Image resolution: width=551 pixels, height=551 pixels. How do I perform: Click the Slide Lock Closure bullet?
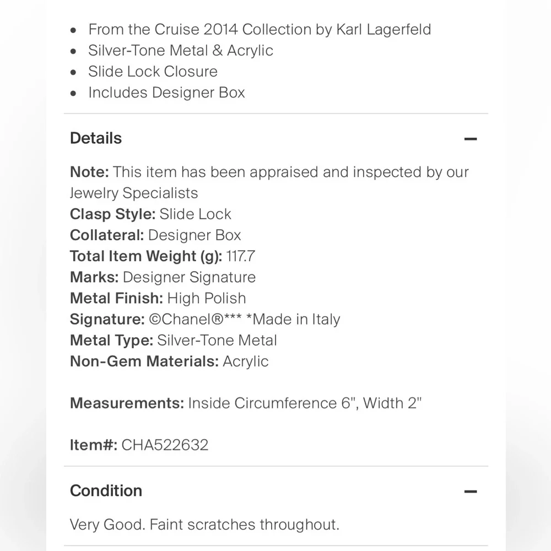[x=153, y=71]
